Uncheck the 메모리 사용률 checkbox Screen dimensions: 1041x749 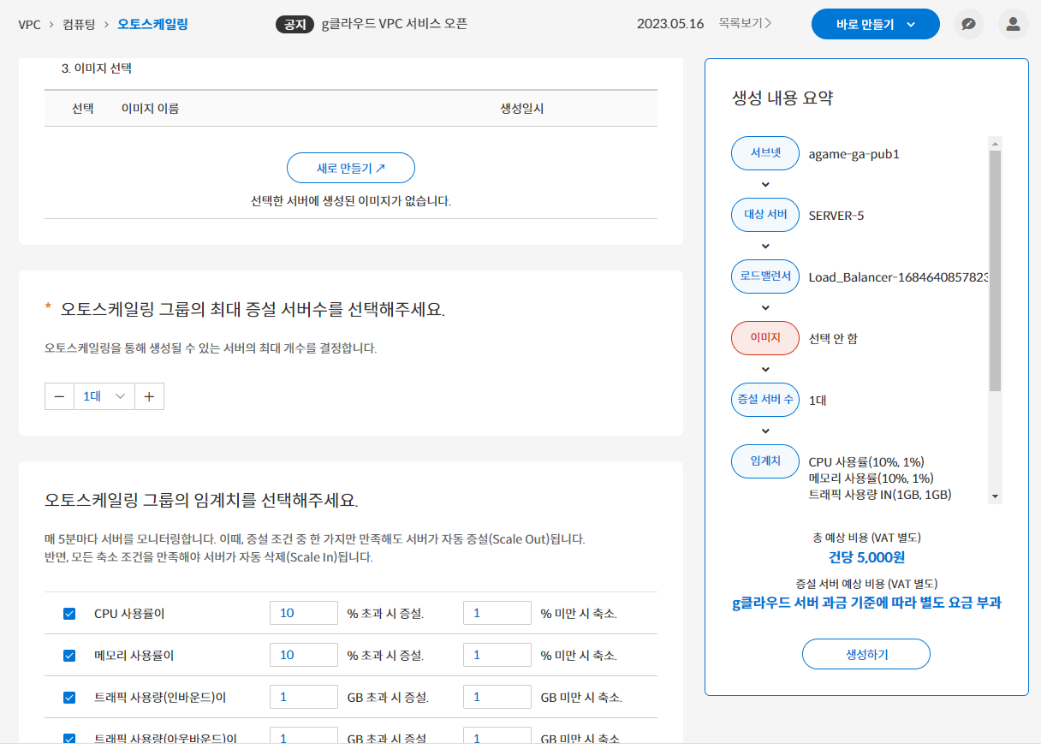click(x=69, y=656)
